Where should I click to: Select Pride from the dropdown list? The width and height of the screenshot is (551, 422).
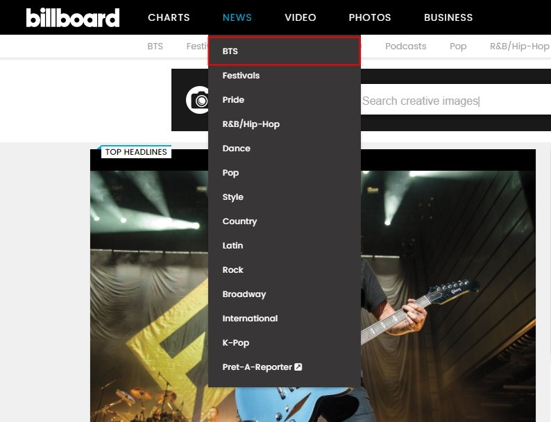(x=285, y=100)
